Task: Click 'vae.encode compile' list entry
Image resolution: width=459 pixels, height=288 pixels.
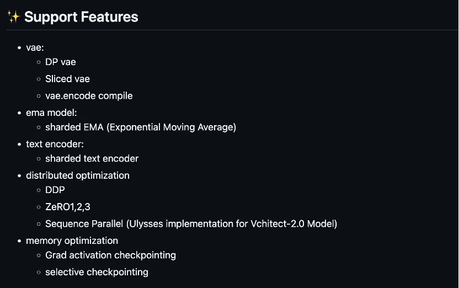Action: 89,95
